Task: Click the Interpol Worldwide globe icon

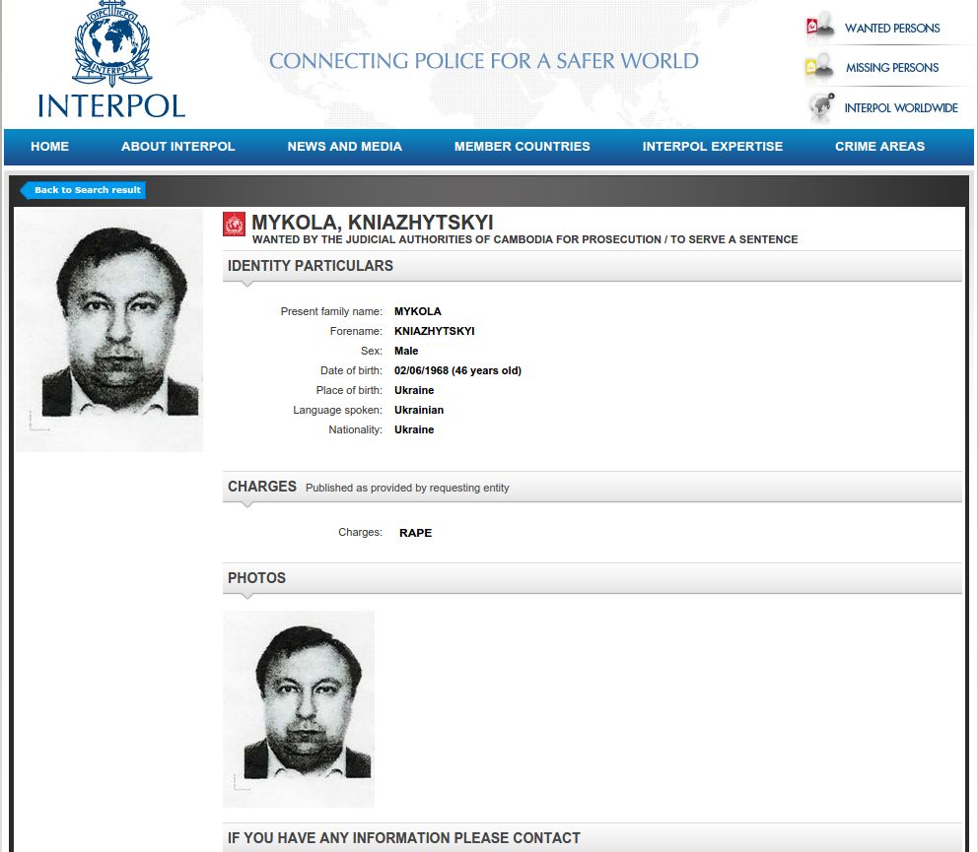Action: pos(821,107)
